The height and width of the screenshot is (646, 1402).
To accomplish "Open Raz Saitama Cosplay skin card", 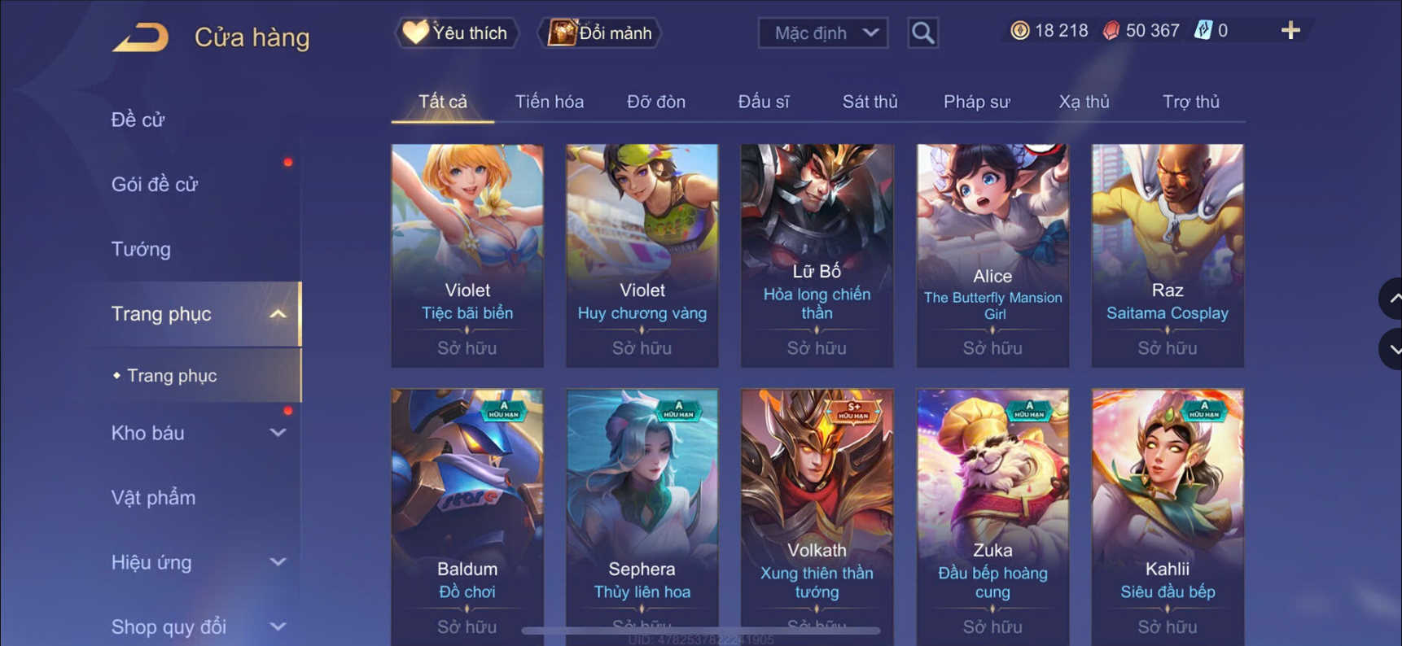I will pyautogui.click(x=1168, y=255).
